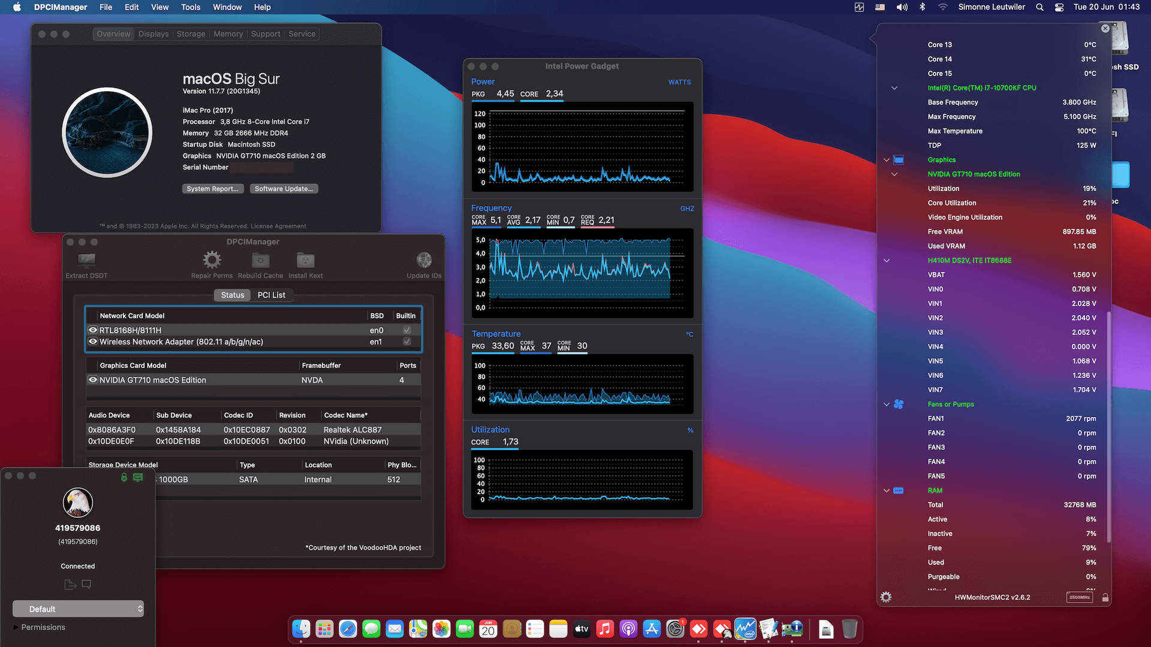The height and width of the screenshot is (647, 1151).
Task: Open Control Center in menu bar
Action: click(x=1059, y=7)
